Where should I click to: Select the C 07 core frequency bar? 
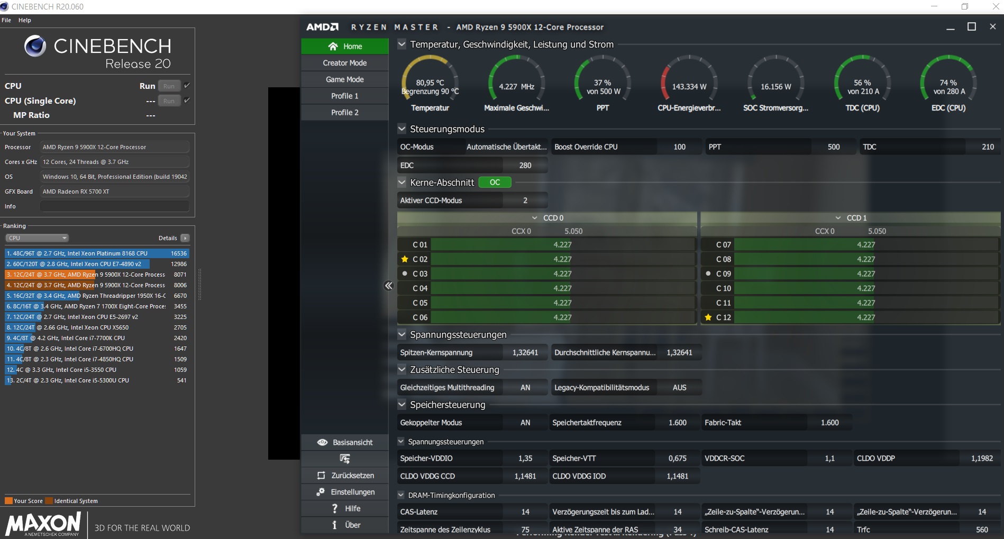(866, 244)
